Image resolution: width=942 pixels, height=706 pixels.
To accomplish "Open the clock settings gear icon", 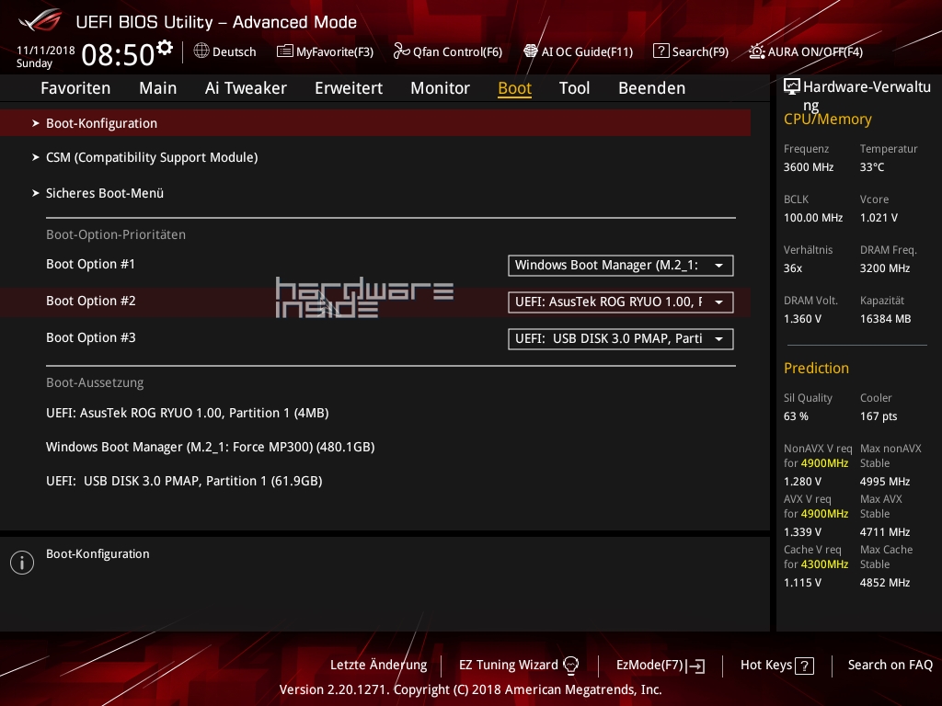I will coord(165,48).
